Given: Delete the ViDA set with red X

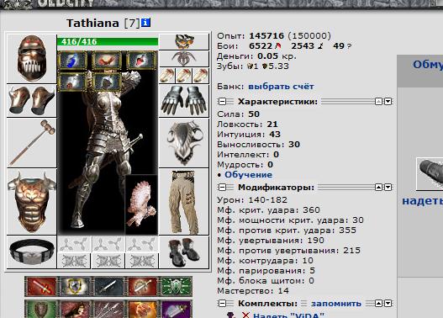Looking at the screenshot, I should pos(246,315).
